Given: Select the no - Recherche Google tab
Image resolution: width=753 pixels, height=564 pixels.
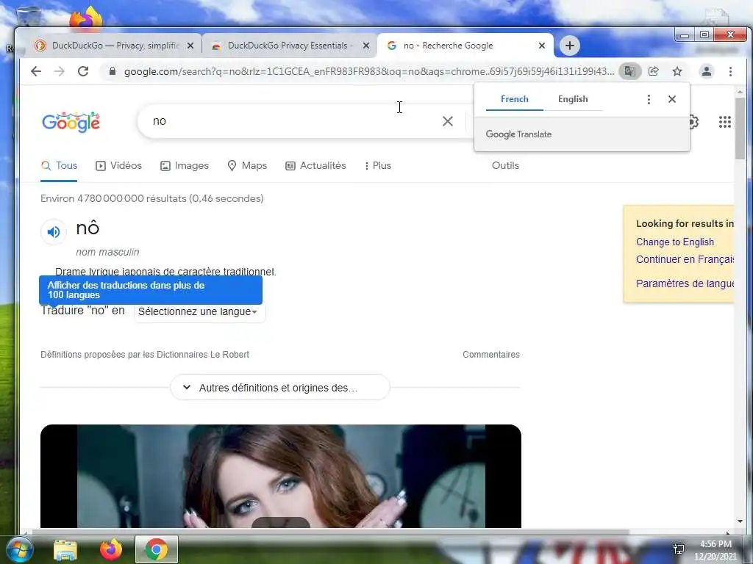Looking at the screenshot, I should coord(465,46).
